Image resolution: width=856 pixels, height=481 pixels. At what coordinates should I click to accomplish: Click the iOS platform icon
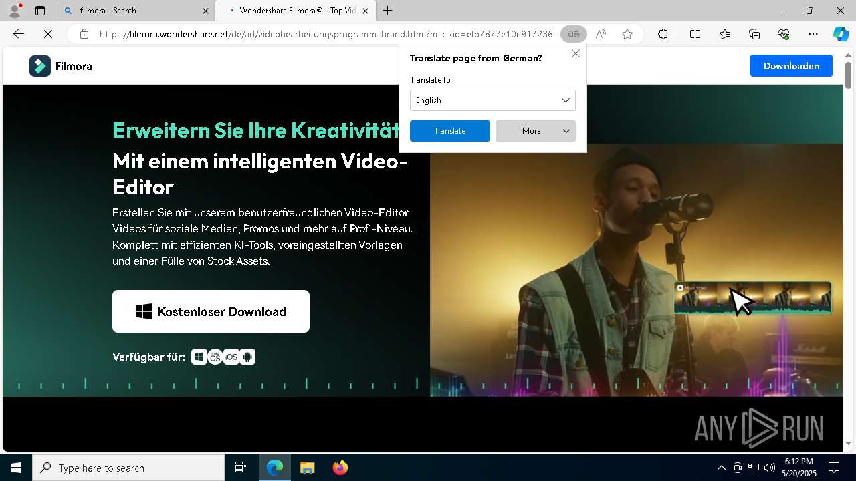point(231,357)
